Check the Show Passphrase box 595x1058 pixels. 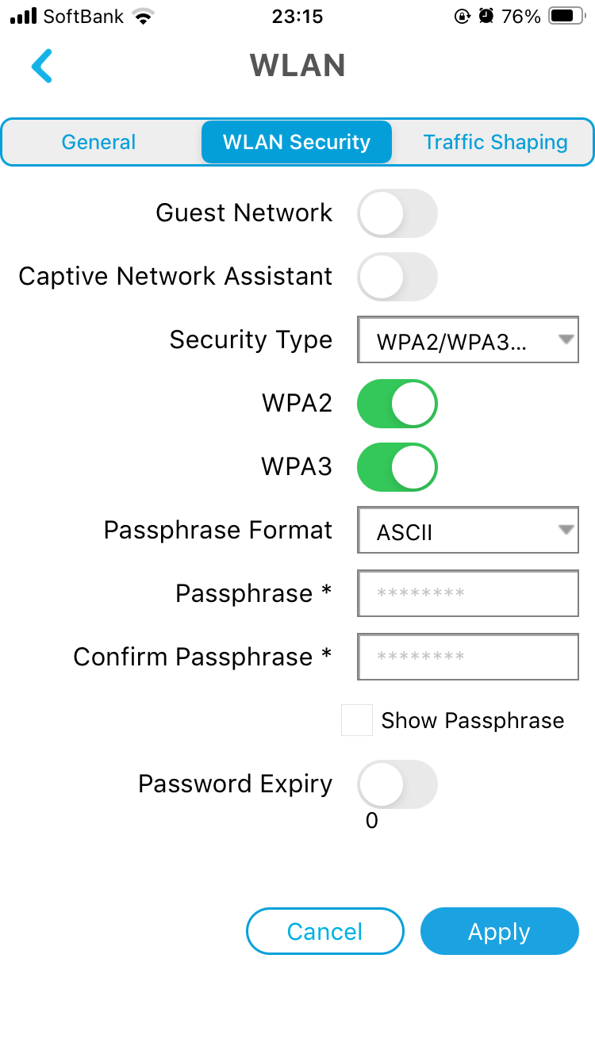357,720
